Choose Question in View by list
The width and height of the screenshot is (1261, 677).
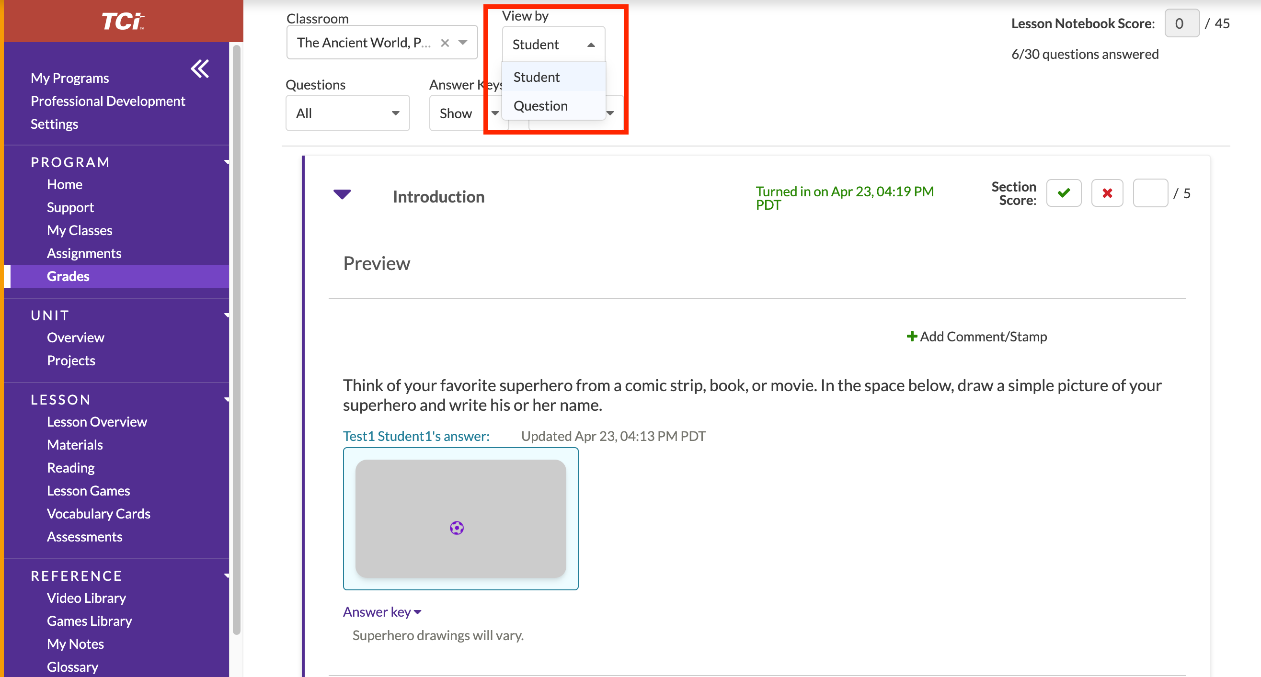(540, 106)
